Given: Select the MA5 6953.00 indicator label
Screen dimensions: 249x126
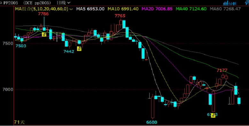Looking at the screenshot, I should (x=90, y=9).
